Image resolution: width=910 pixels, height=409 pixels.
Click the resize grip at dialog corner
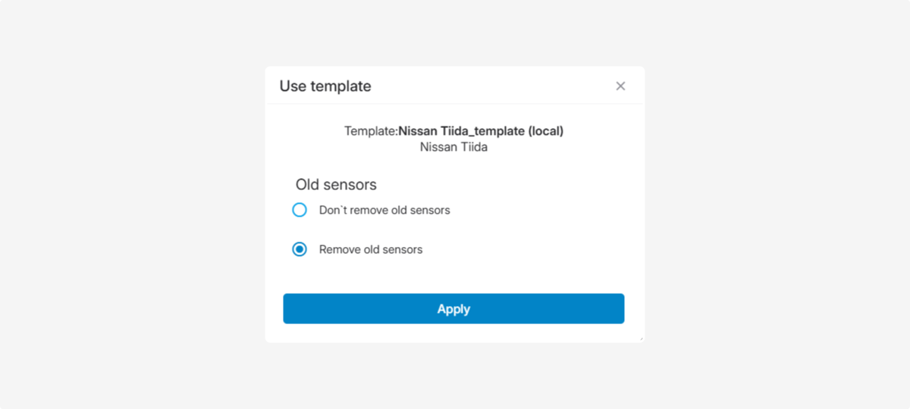tap(641, 339)
